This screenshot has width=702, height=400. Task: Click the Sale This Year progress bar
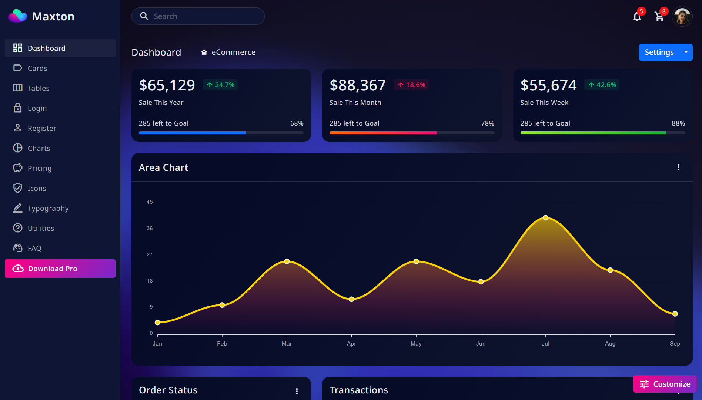pyautogui.click(x=221, y=133)
